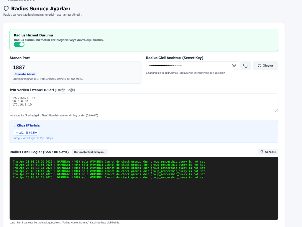Click the Oluştur button to generate key
The image size is (302, 227).
tap(265, 66)
